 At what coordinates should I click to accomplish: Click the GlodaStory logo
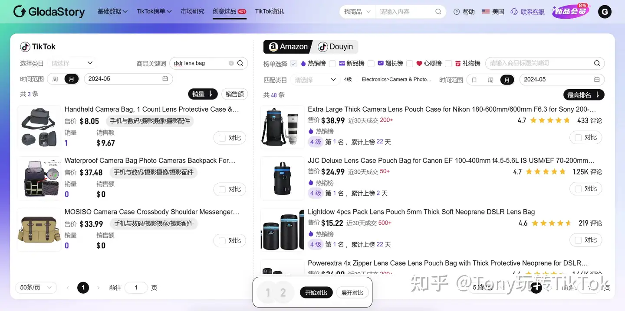49,12
